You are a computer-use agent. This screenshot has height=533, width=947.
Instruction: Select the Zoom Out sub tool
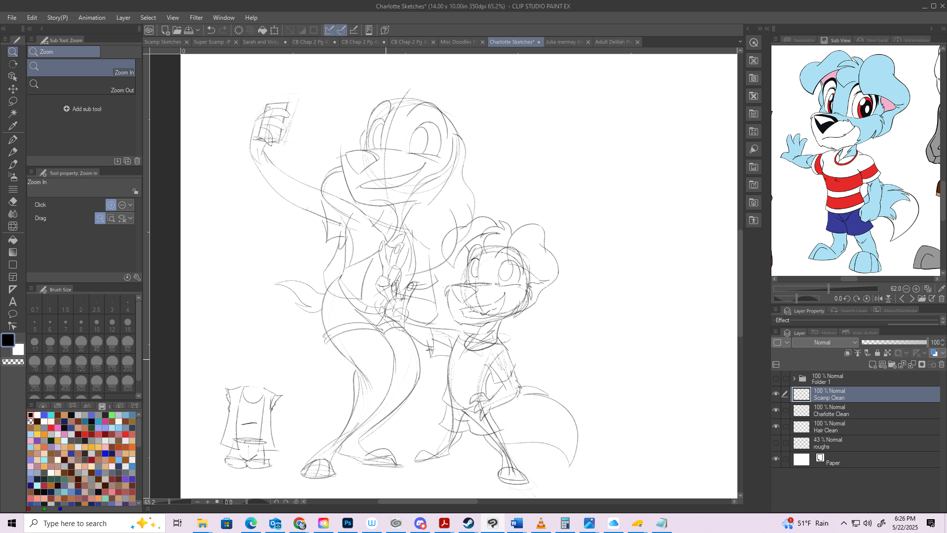click(x=81, y=85)
